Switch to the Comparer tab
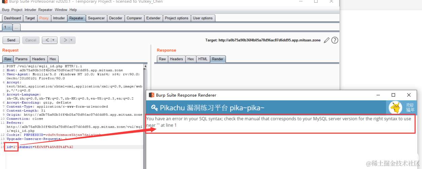The width and height of the screenshot is (422, 169). pyautogui.click(x=134, y=18)
